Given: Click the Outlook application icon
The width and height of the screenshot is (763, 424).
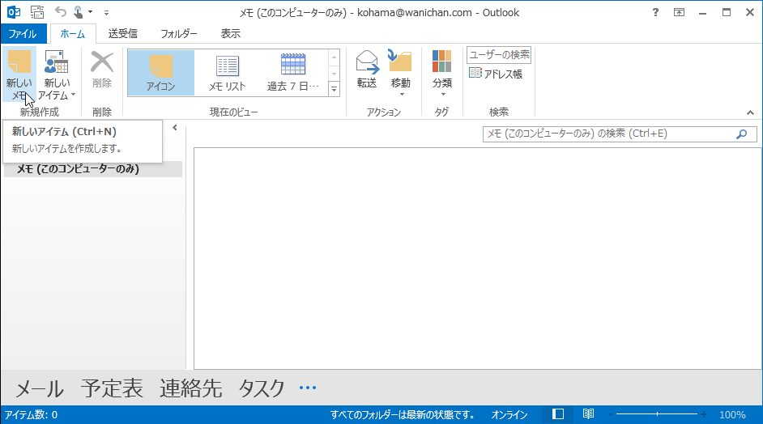Looking at the screenshot, I should (x=14, y=12).
